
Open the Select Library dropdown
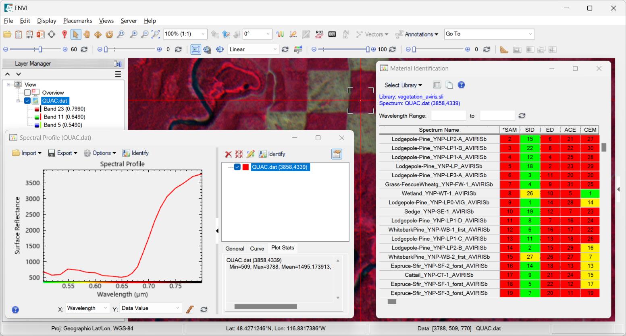(x=403, y=85)
